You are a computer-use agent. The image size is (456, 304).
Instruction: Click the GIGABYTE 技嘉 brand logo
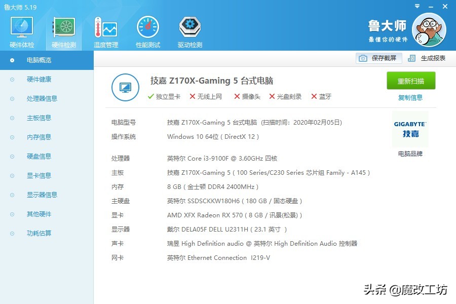tap(410, 128)
